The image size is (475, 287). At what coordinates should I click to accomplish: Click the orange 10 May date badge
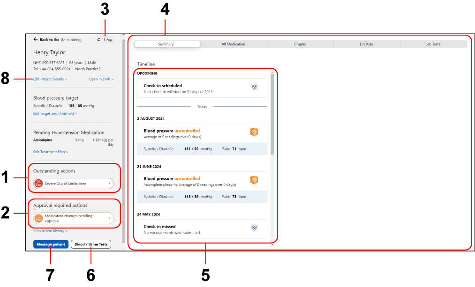pyautogui.click(x=39, y=218)
